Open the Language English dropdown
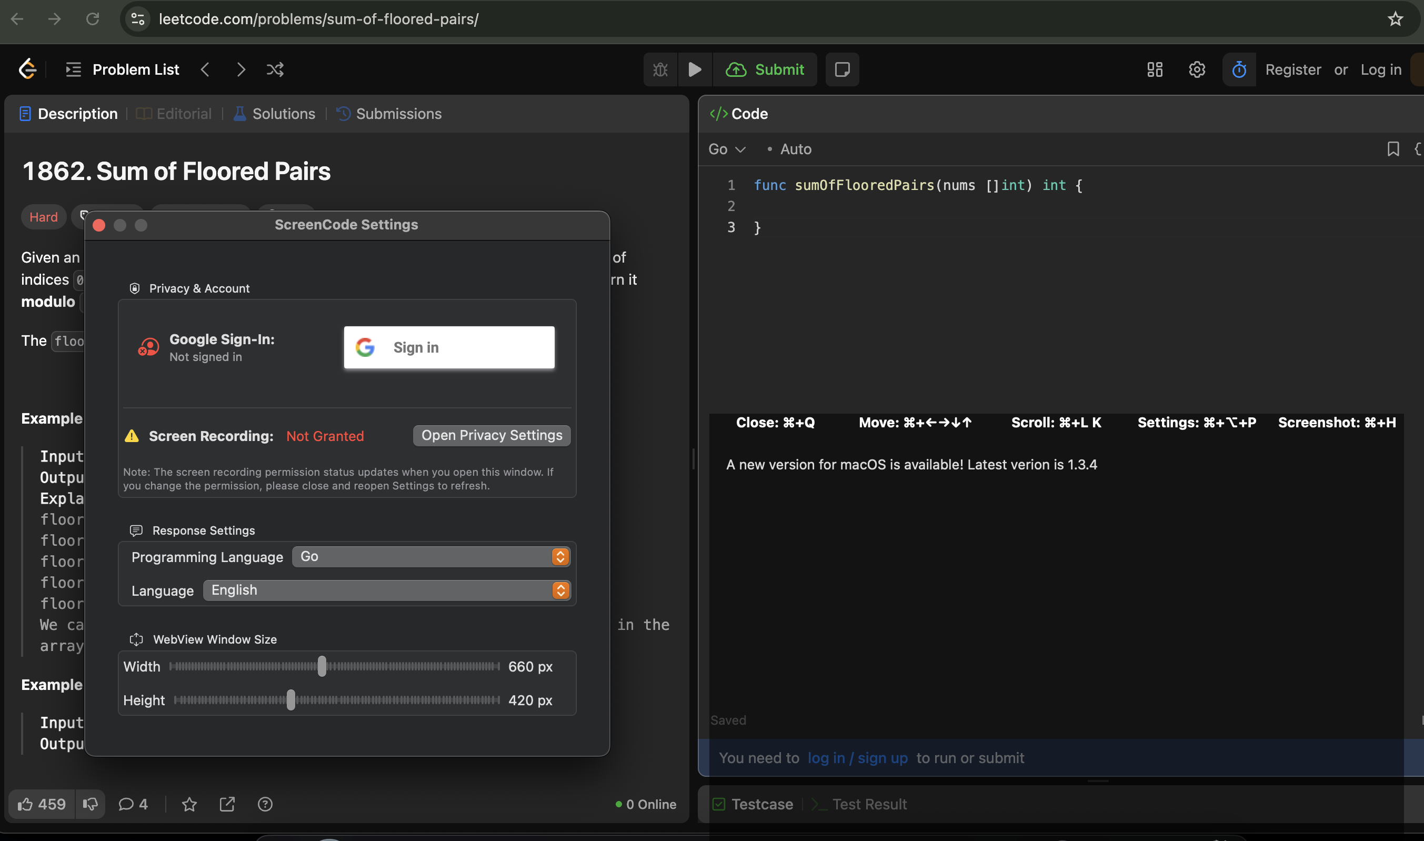Viewport: 1424px width, 841px height. [386, 590]
